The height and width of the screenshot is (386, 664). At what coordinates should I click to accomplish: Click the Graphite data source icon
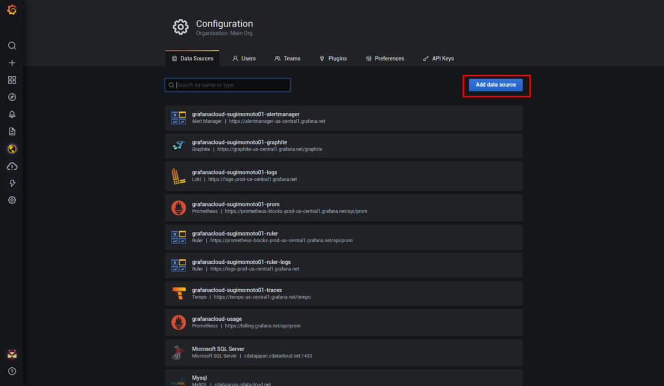point(178,145)
